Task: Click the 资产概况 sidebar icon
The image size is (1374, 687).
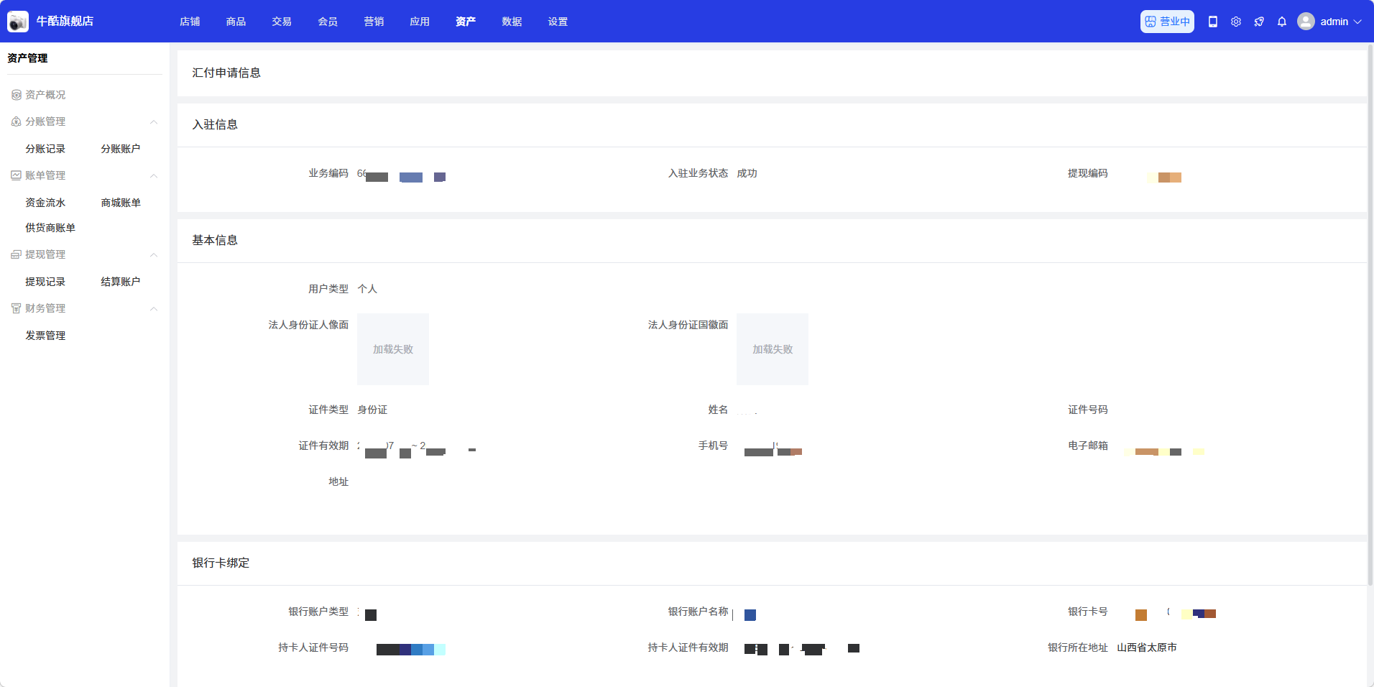Action: pyautogui.click(x=16, y=95)
